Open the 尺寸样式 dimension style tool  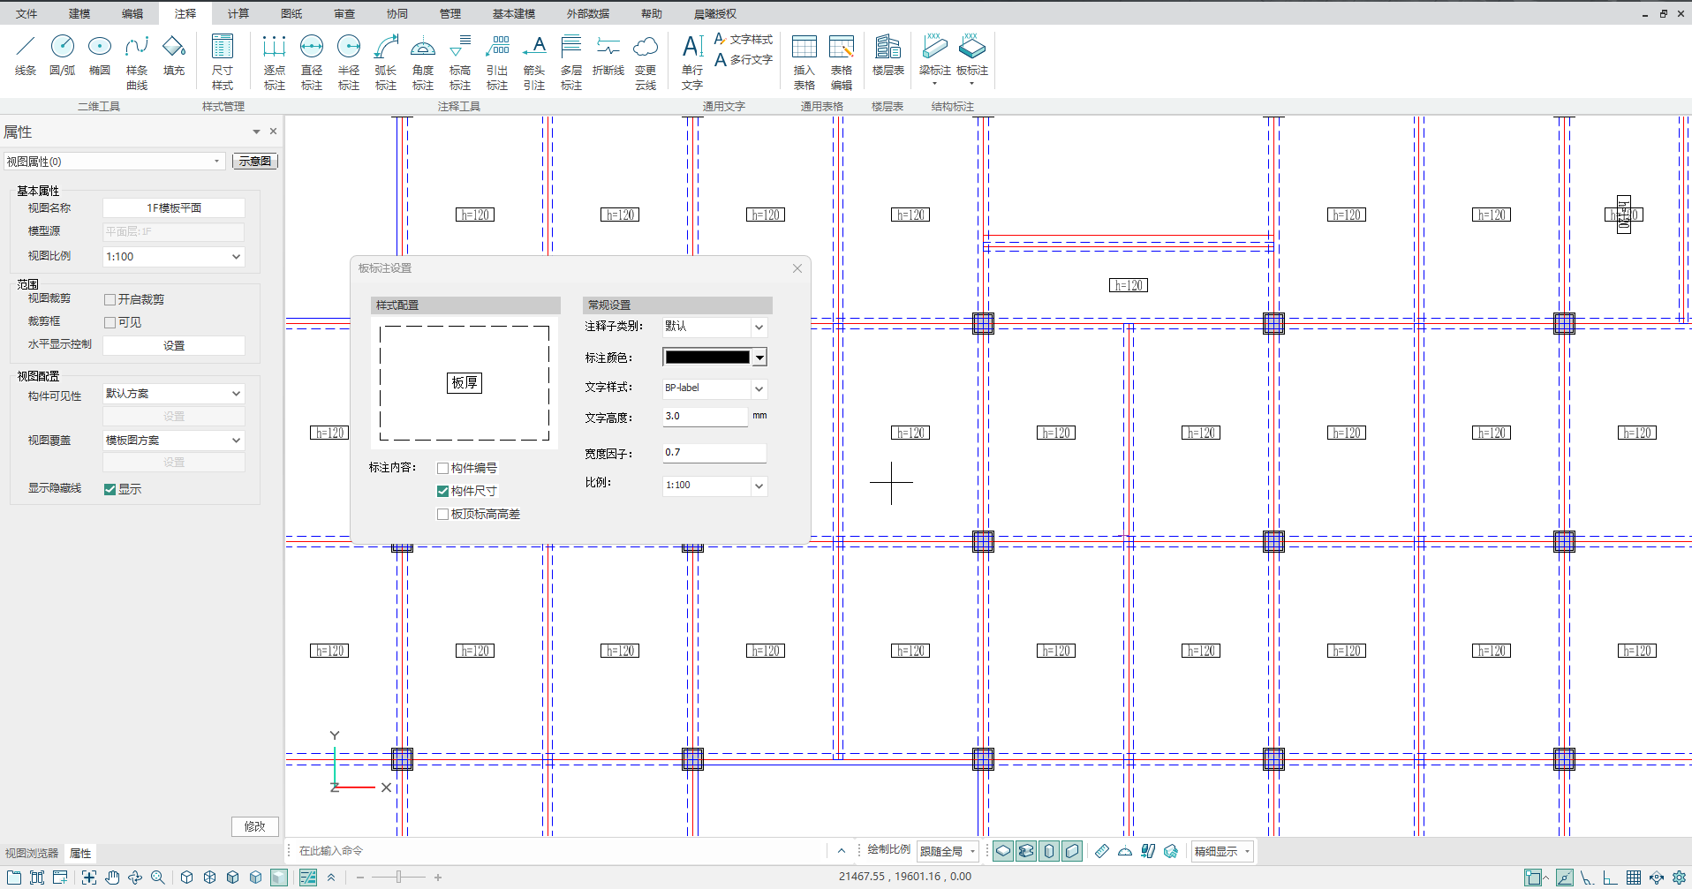point(223,60)
